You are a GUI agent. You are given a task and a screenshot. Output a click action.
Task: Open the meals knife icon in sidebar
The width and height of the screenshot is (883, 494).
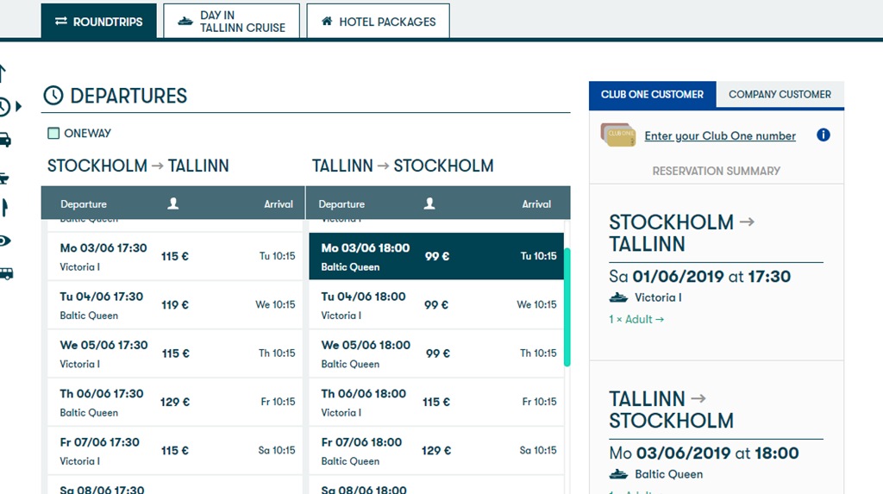(x=4, y=207)
